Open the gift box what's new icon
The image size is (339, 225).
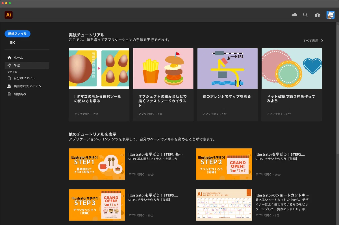[x=317, y=15]
